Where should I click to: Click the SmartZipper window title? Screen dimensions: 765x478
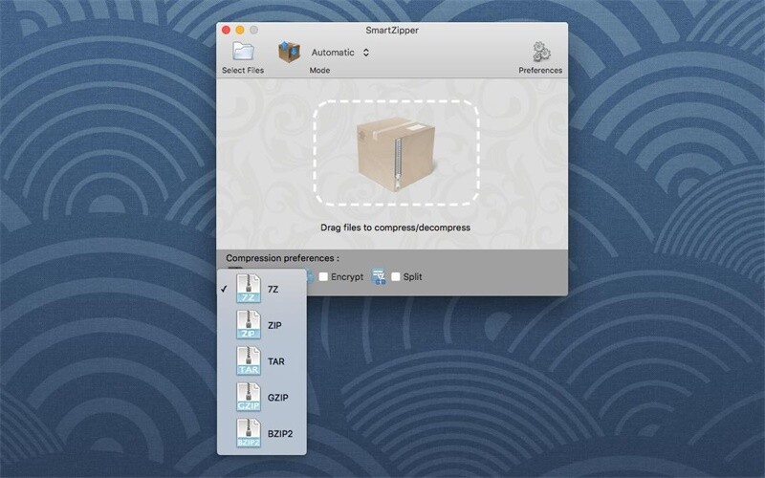coord(392,30)
